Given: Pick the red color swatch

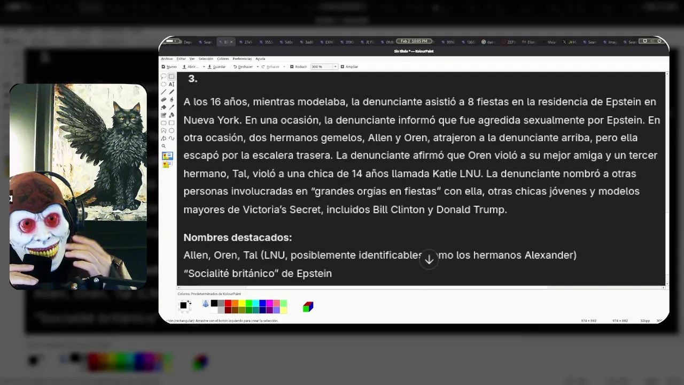Looking at the screenshot, I should click(228, 303).
